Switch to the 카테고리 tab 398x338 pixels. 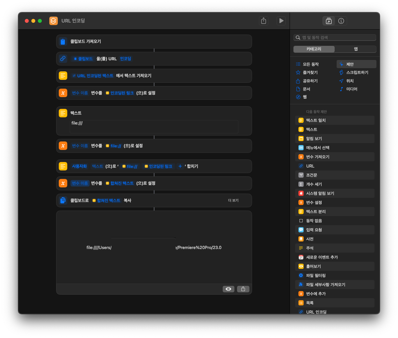coord(314,49)
